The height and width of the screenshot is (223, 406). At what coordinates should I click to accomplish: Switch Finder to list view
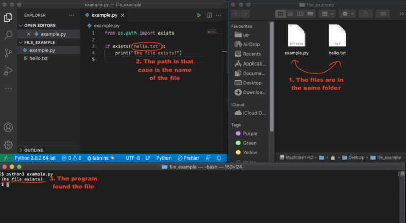point(290,14)
